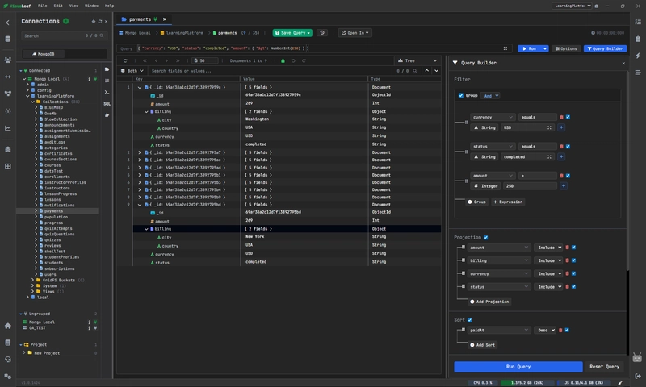The image size is (646, 387).
Task: Click the green add connection plus icon
Action: click(65, 21)
